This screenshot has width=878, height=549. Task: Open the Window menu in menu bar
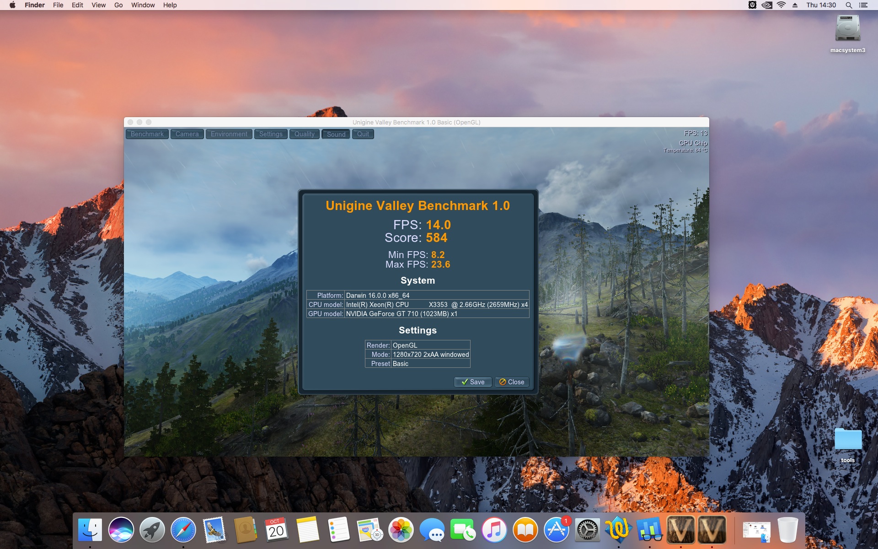[143, 5]
